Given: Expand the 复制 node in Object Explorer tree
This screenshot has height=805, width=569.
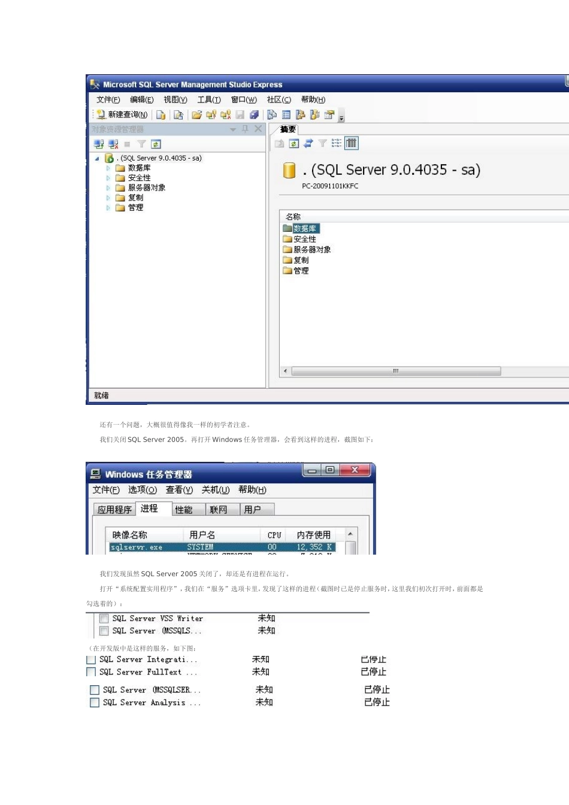Looking at the screenshot, I should point(108,198).
